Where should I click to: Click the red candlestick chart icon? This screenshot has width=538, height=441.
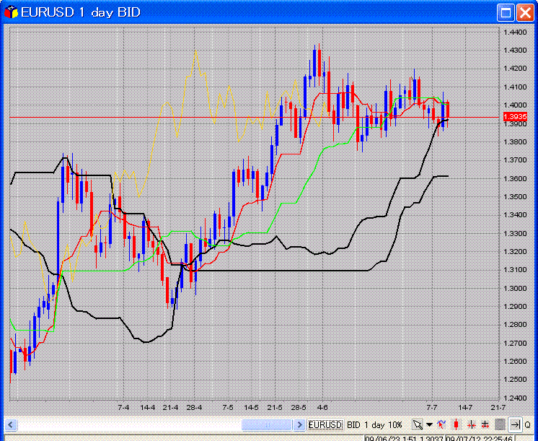(457, 424)
